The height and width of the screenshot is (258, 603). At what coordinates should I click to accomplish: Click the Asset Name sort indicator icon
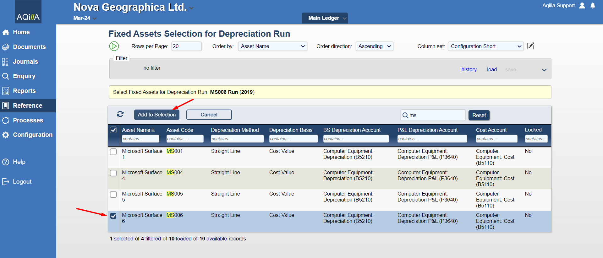(x=153, y=130)
